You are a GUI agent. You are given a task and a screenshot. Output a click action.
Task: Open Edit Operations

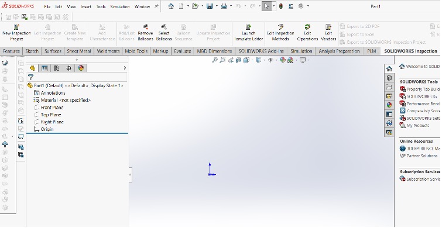point(307,33)
